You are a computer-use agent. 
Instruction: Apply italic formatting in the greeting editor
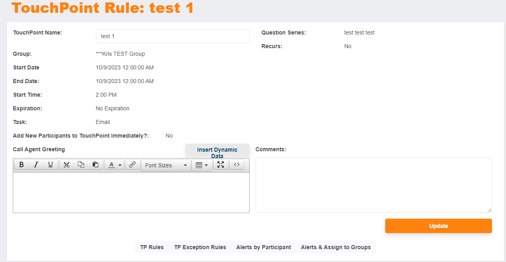point(36,165)
